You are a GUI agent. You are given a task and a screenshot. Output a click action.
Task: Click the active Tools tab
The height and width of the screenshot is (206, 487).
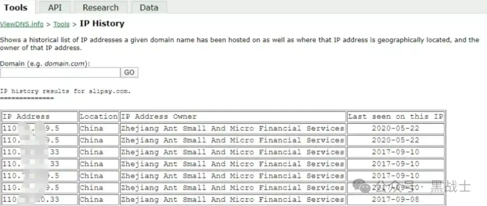[16, 7]
